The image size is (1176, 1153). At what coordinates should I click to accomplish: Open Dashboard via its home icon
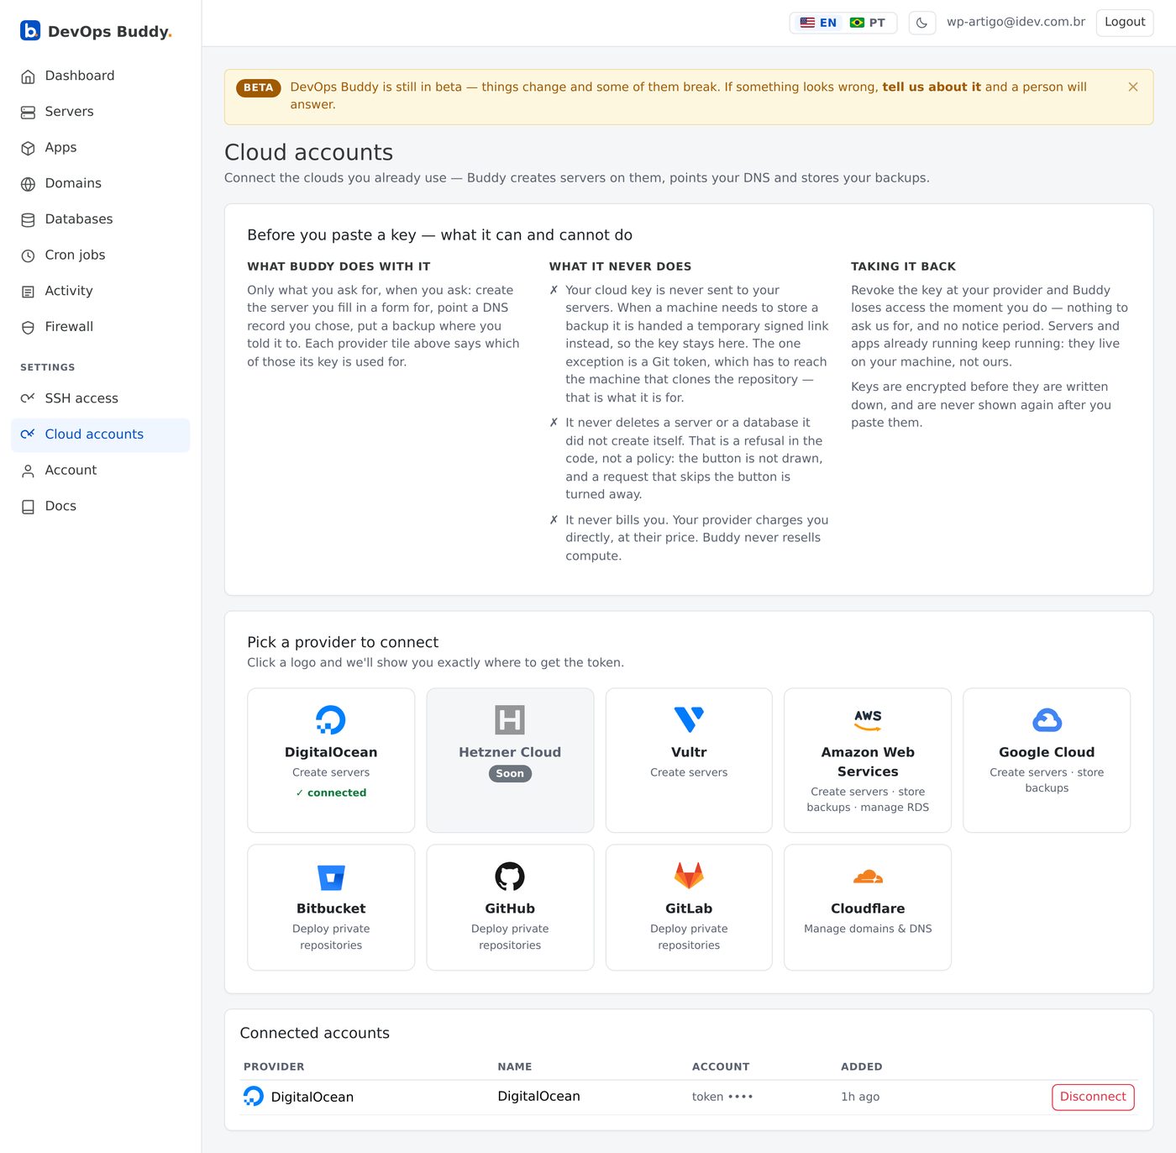tap(28, 76)
